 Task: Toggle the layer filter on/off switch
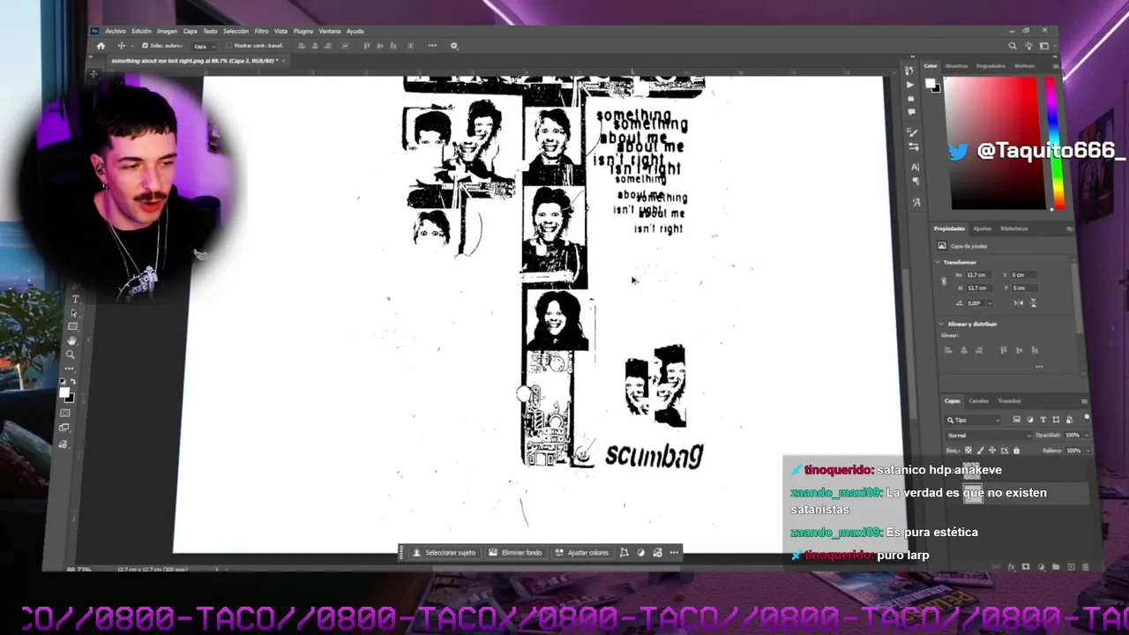1087,418
